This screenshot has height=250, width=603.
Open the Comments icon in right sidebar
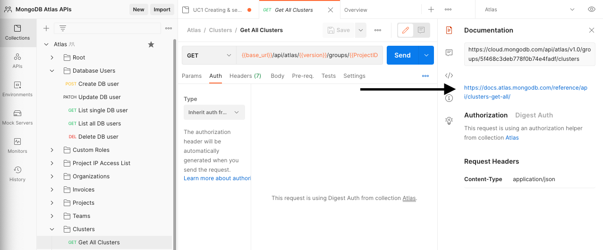coord(449,52)
